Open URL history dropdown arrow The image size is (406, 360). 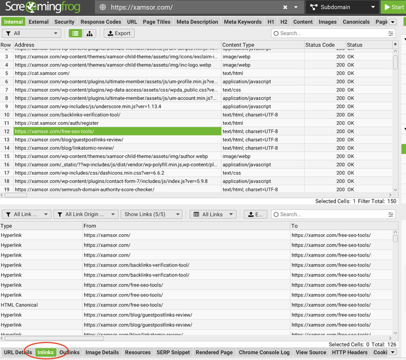tap(296, 8)
